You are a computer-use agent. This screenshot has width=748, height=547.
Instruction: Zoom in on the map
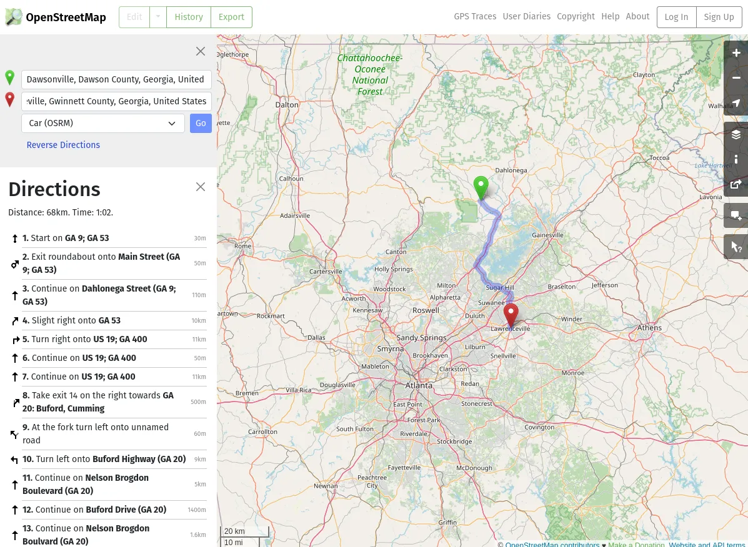(736, 54)
